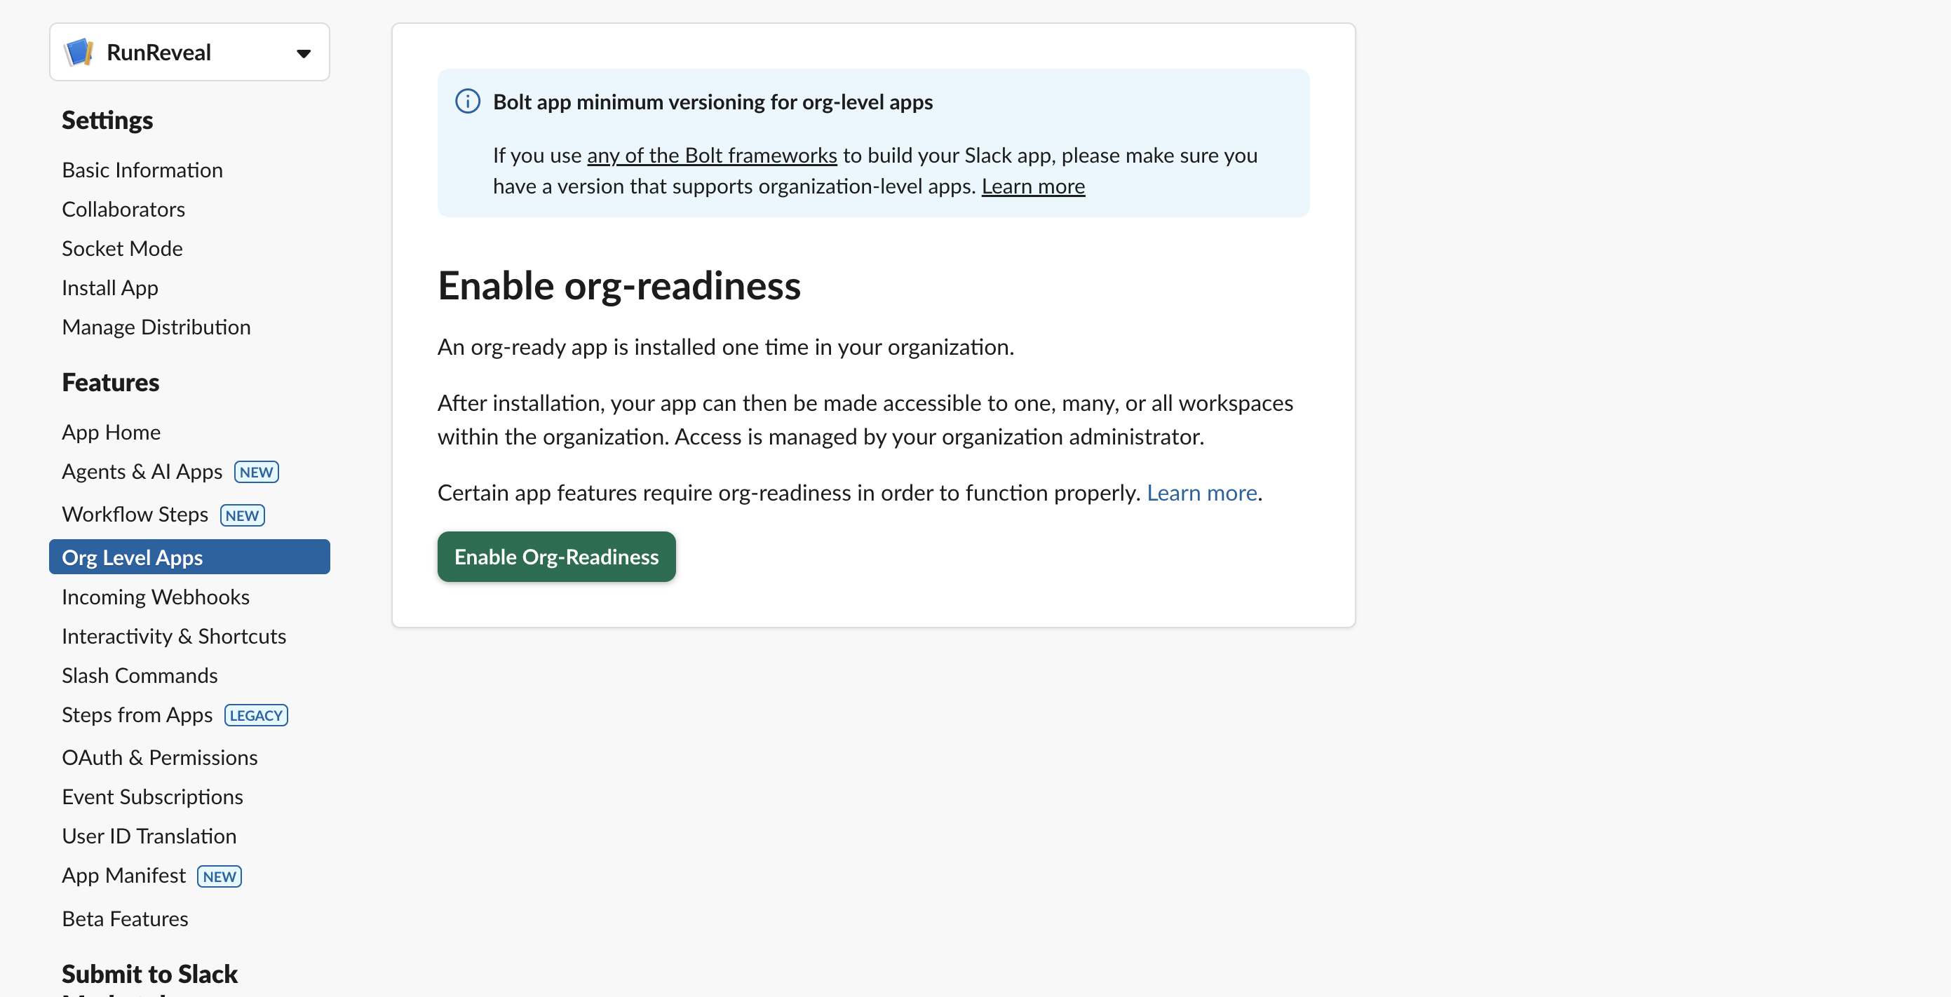Click 'Learn more' in the Bolt notice
1951x997 pixels.
1033,186
